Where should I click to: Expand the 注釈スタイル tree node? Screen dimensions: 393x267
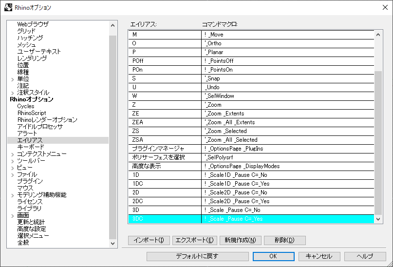[x=13, y=93]
